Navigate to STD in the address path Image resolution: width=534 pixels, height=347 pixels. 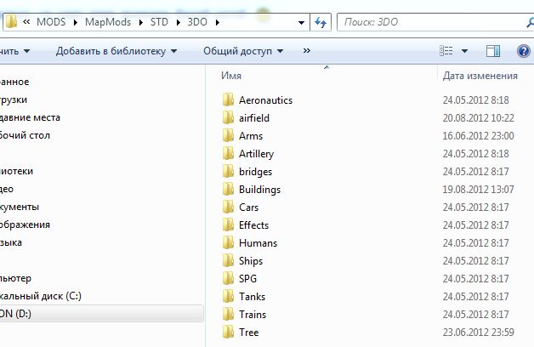[159, 22]
